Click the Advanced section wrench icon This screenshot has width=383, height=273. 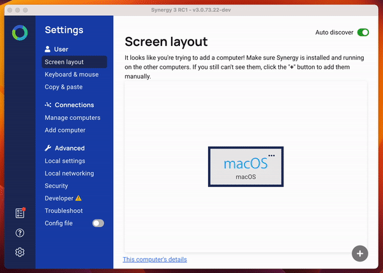[48, 148]
